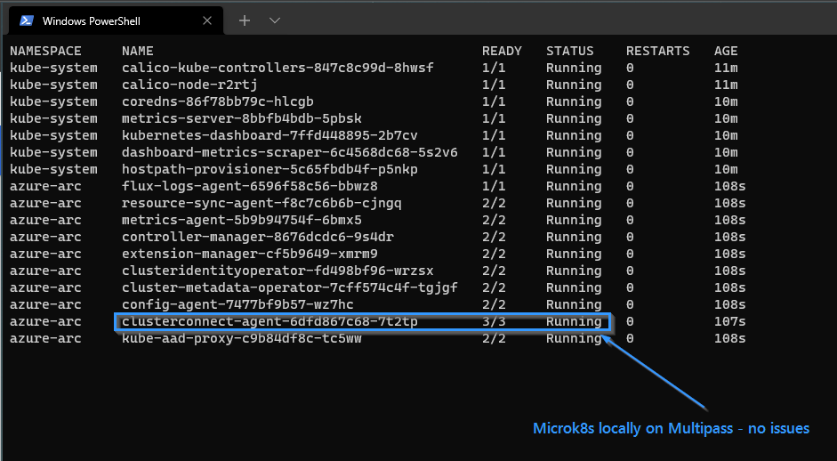Select pod calico-kube-controllers-847c8c99d-8hwsf

tap(278, 68)
